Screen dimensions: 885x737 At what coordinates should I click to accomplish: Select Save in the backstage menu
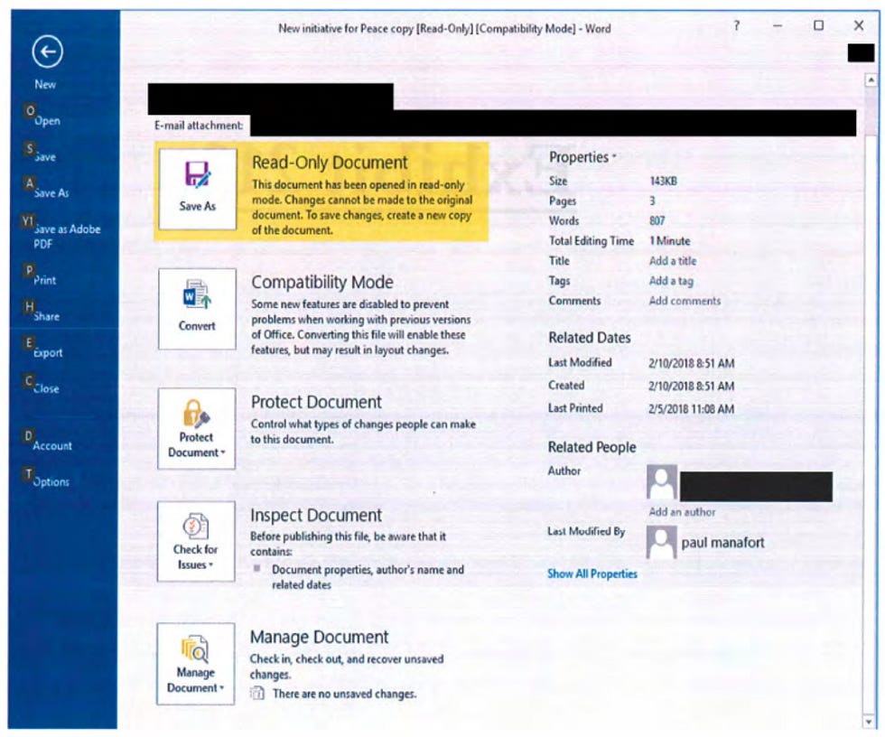tap(44, 157)
